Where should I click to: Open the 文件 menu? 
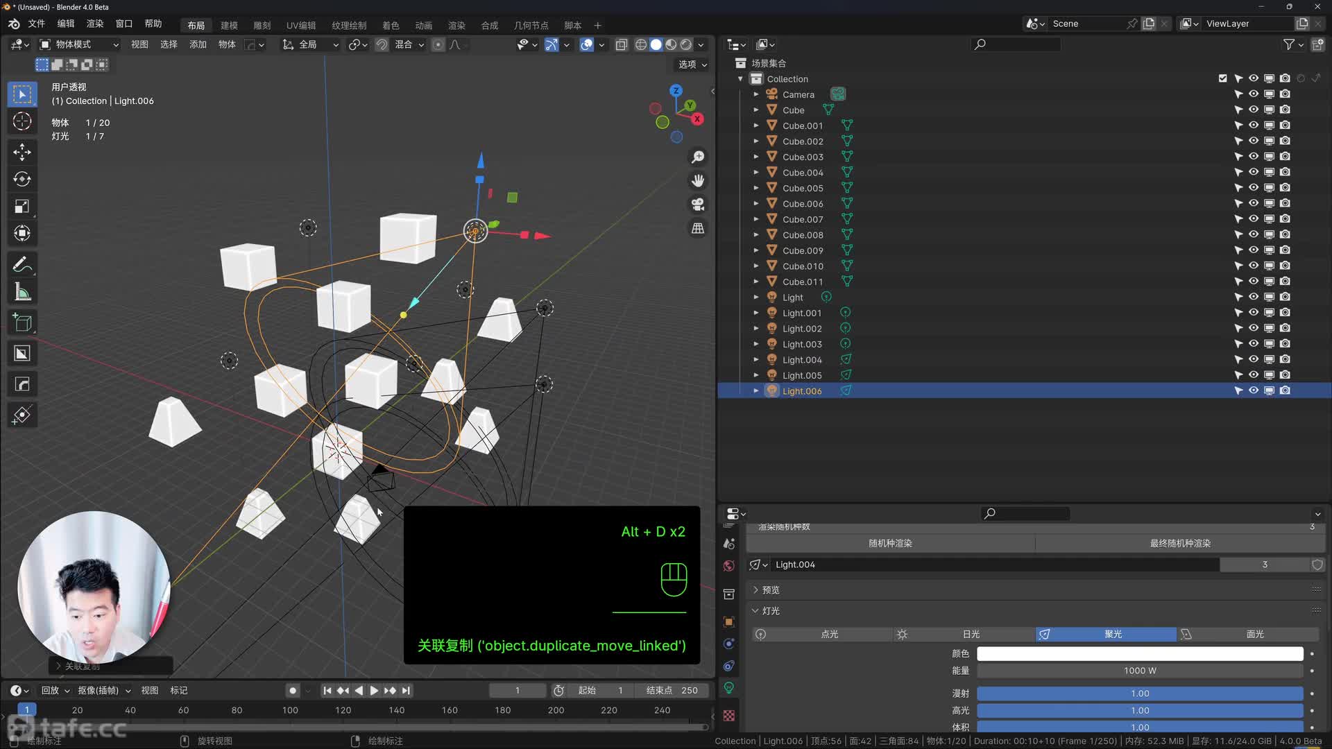point(37,23)
